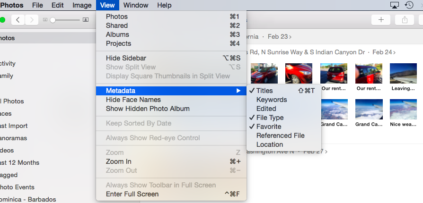Open the Window menu
This screenshot has width=423, height=203.
(136, 5)
